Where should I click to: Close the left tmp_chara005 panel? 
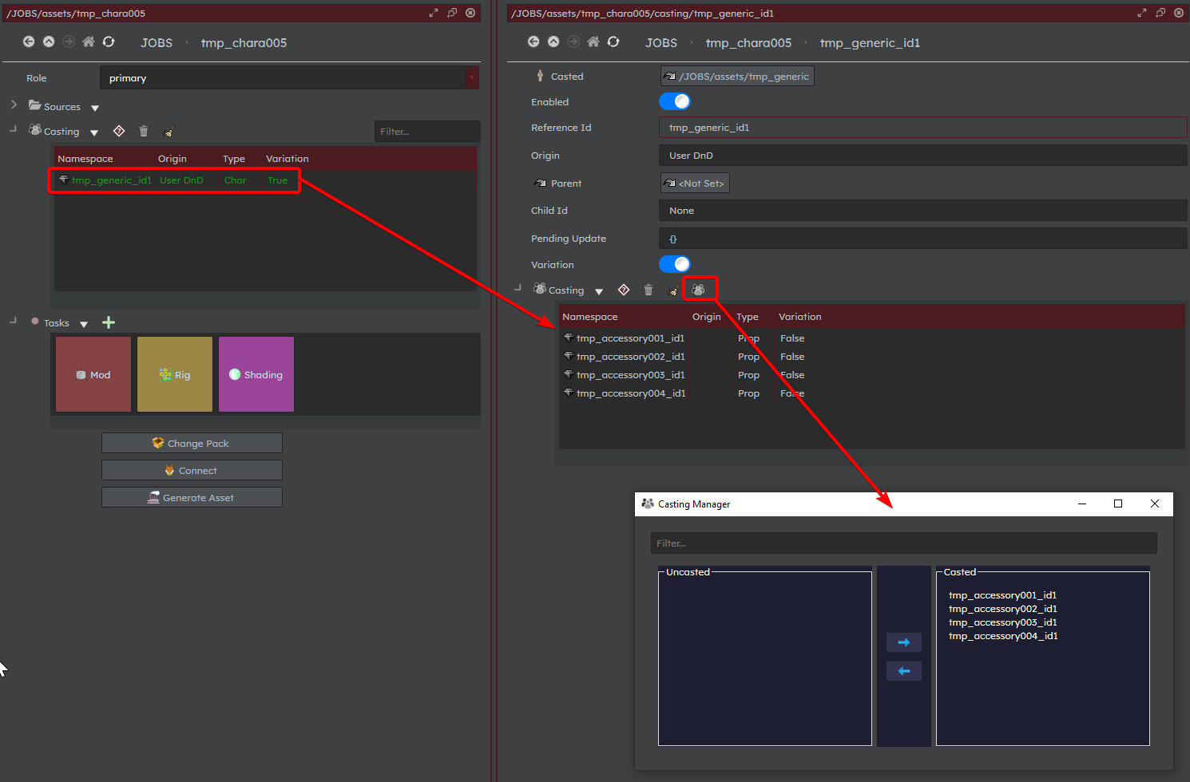point(470,13)
